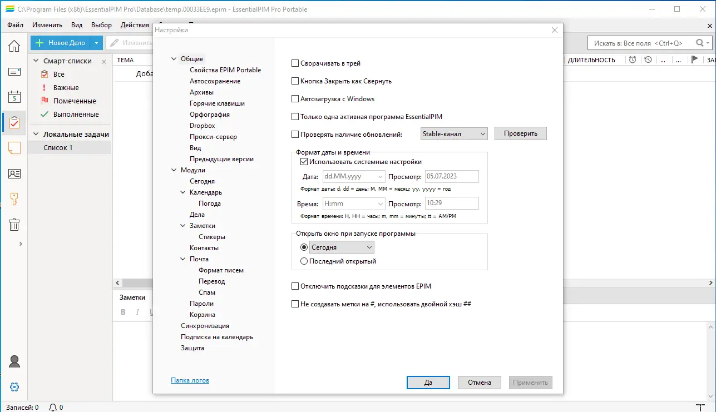Click the Отмена button
Image resolution: width=716 pixels, height=412 pixels.
[480, 383]
